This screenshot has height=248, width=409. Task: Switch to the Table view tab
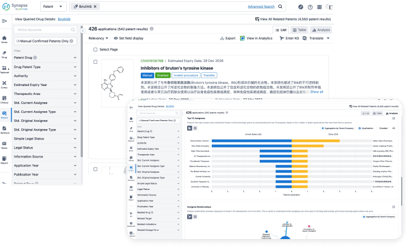(x=298, y=30)
